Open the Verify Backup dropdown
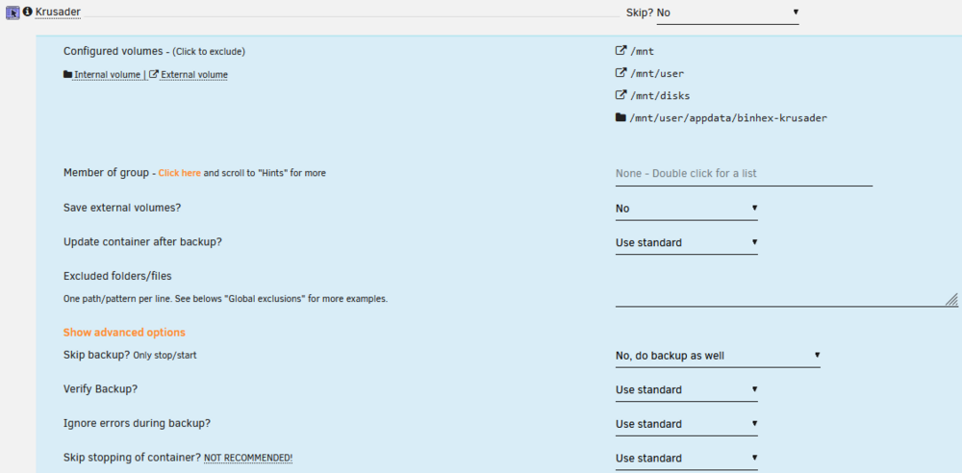The width and height of the screenshot is (962, 473). pyautogui.click(x=687, y=390)
